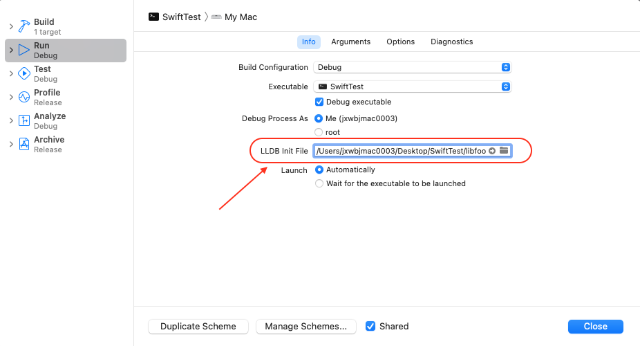Switch to the Options tab
The image size is (640, 346).
[x=400, y=42]
